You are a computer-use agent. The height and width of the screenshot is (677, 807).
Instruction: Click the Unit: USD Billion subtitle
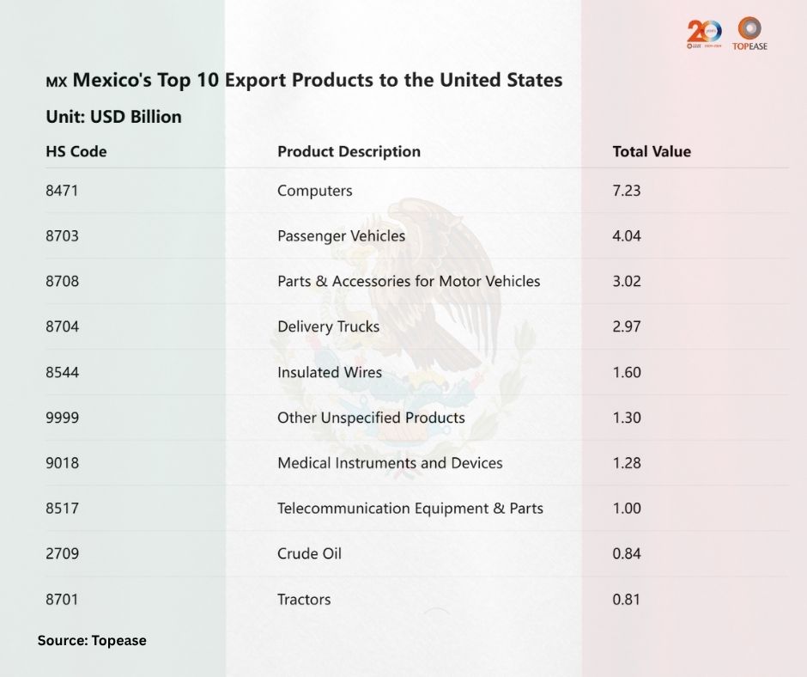coord(113,117)
